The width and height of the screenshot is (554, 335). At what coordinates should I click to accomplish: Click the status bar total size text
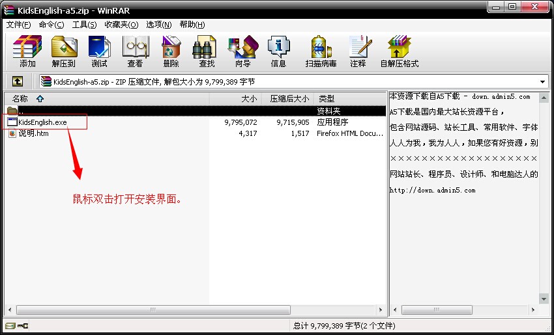tap(344, 326)
